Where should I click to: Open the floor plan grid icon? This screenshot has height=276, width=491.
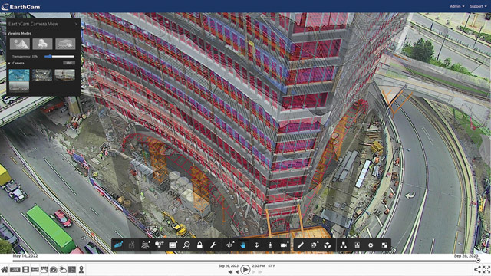pos(72,269)
